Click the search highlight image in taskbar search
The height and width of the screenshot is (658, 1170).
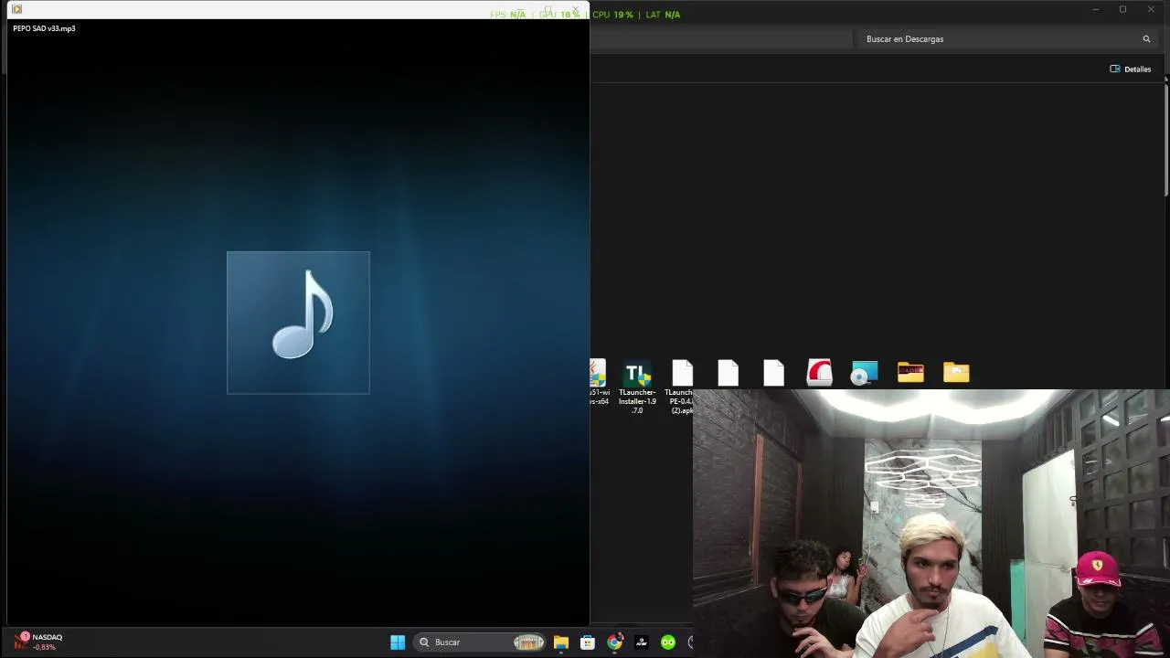tap(528, 642)
